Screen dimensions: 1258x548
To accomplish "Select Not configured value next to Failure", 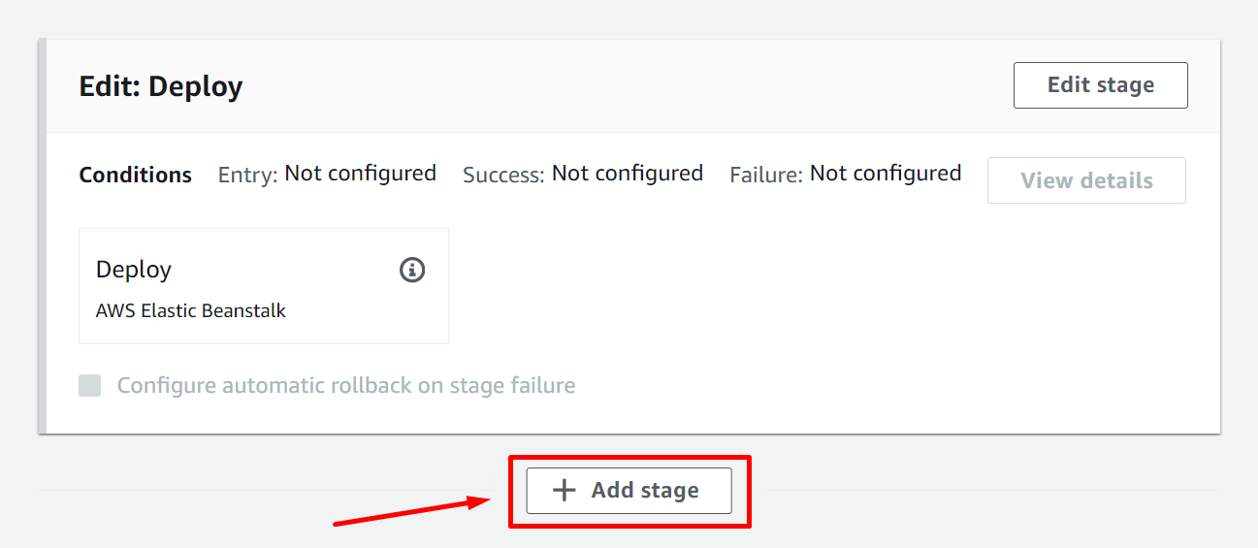I will pyautogui.click(x=885, y=174).
